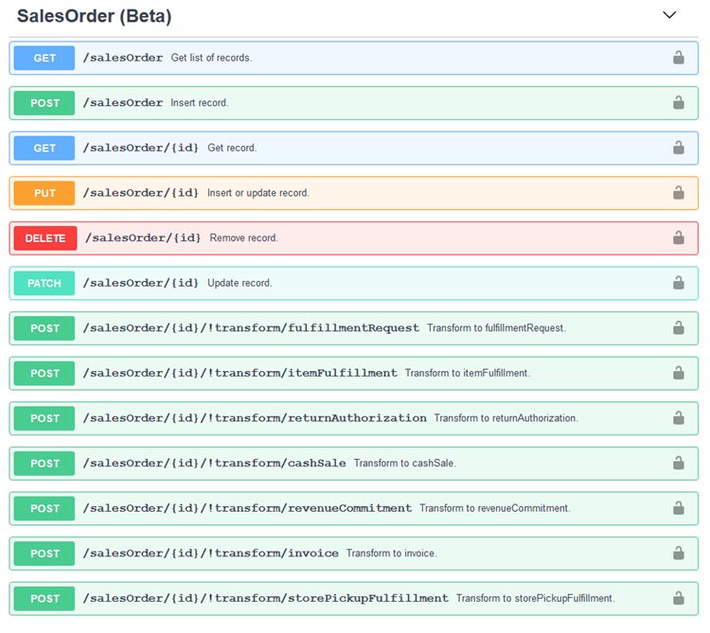Click POST button for returnAuthorization transform

click(x=44, y=418)
